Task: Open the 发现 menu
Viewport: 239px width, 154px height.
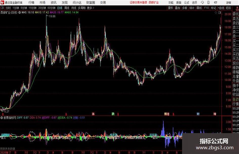Action: click(x=65, y=3)
